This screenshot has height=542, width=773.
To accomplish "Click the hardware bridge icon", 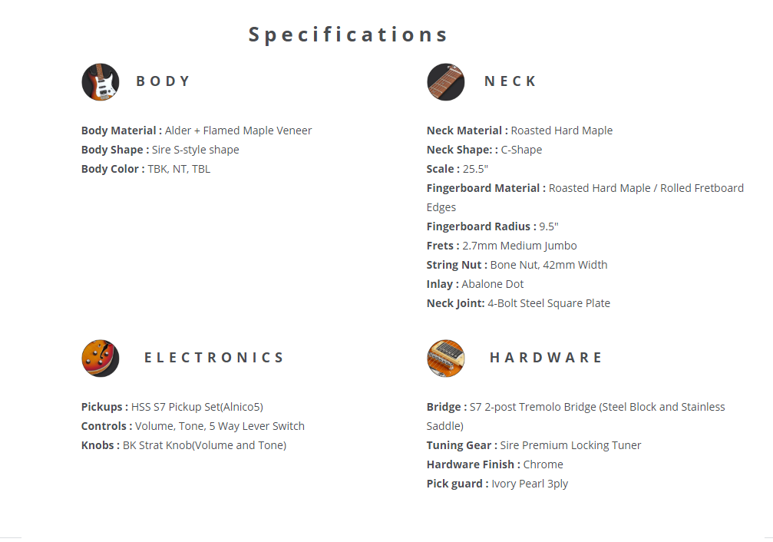I will tap(446, 359).
